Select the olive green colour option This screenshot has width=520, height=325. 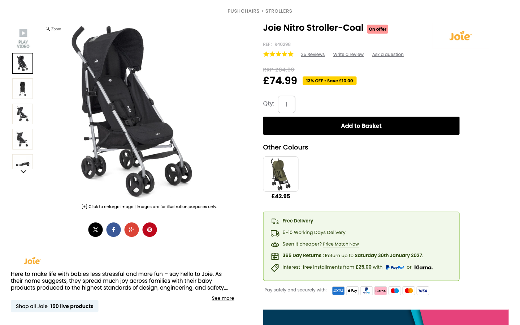point(281,174)
